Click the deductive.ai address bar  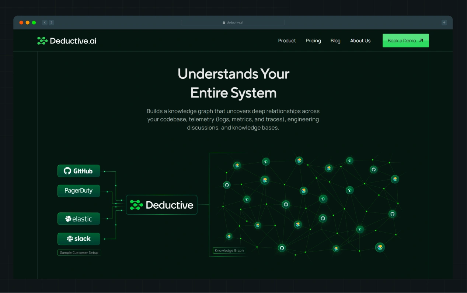233,22
